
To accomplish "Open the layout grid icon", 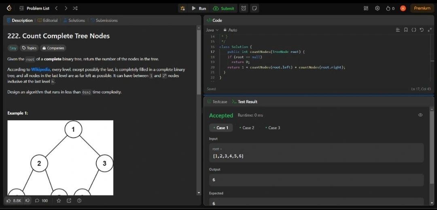I will [366, 8].
